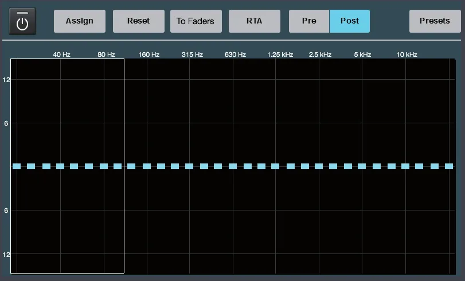Enable the RTA analyzer button
465x281 pixels.
tap(254, 21)
